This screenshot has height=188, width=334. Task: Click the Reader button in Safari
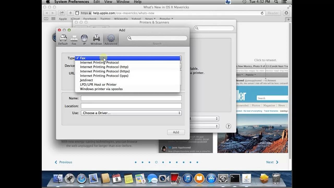click(x=273, y=13)
